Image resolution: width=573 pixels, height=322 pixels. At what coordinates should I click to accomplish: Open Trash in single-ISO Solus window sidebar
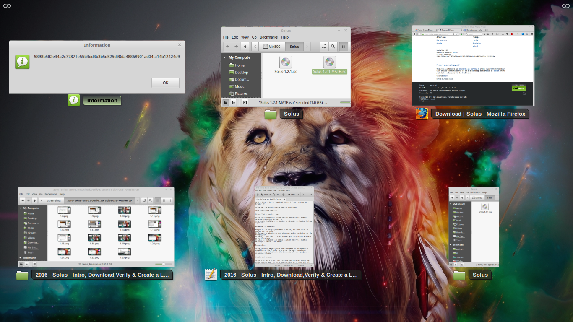458,240
